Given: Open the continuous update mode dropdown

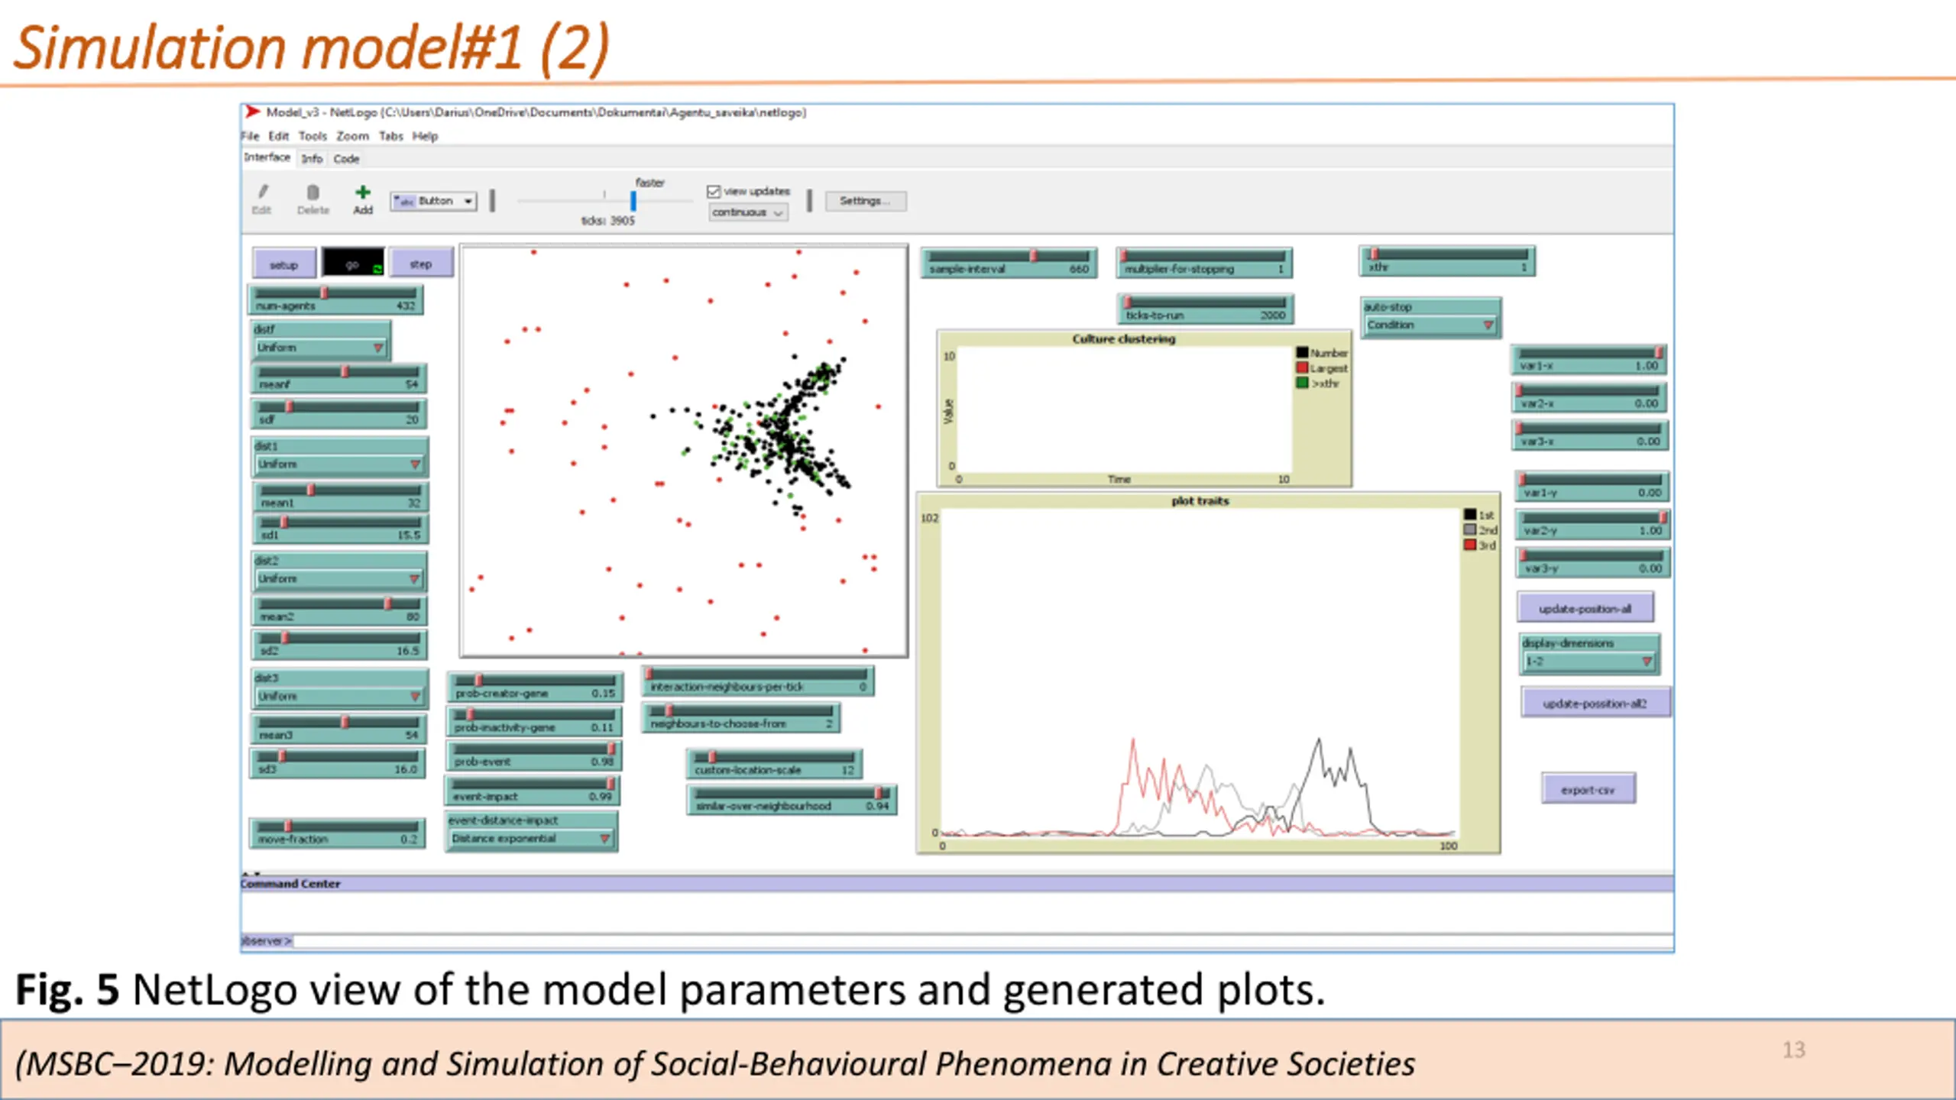Looking at the screenshot, I should coord(747,212).
